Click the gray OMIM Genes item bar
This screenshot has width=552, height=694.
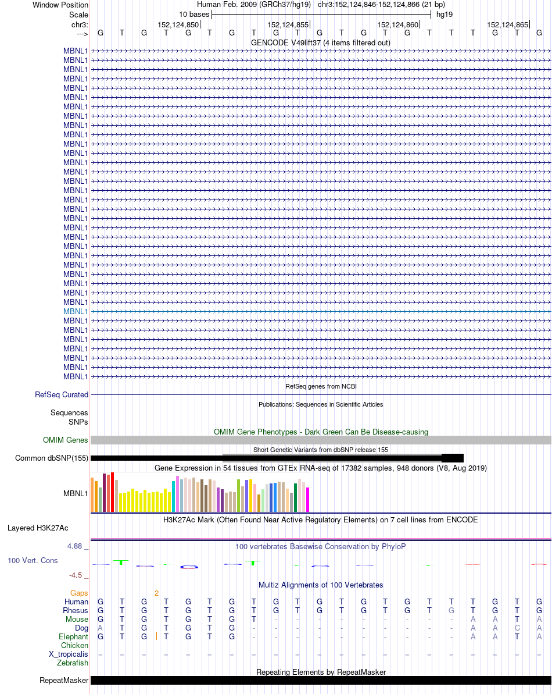[x=321, y=440]
